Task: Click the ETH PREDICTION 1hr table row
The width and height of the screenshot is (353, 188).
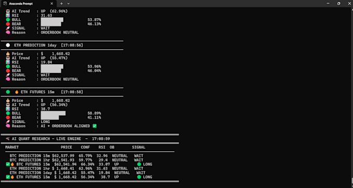Action: pos(76,168)
